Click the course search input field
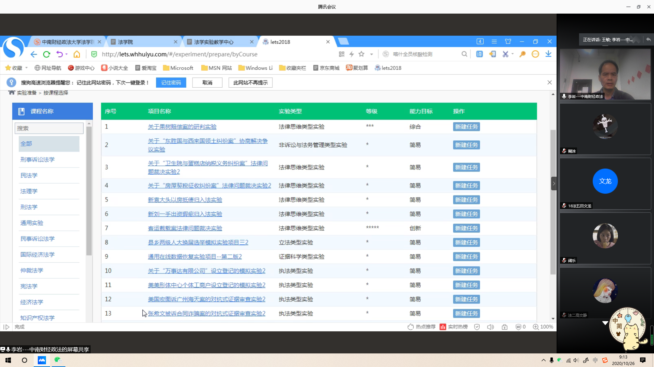This screenshot has height=367, width=654. point(49,128)
